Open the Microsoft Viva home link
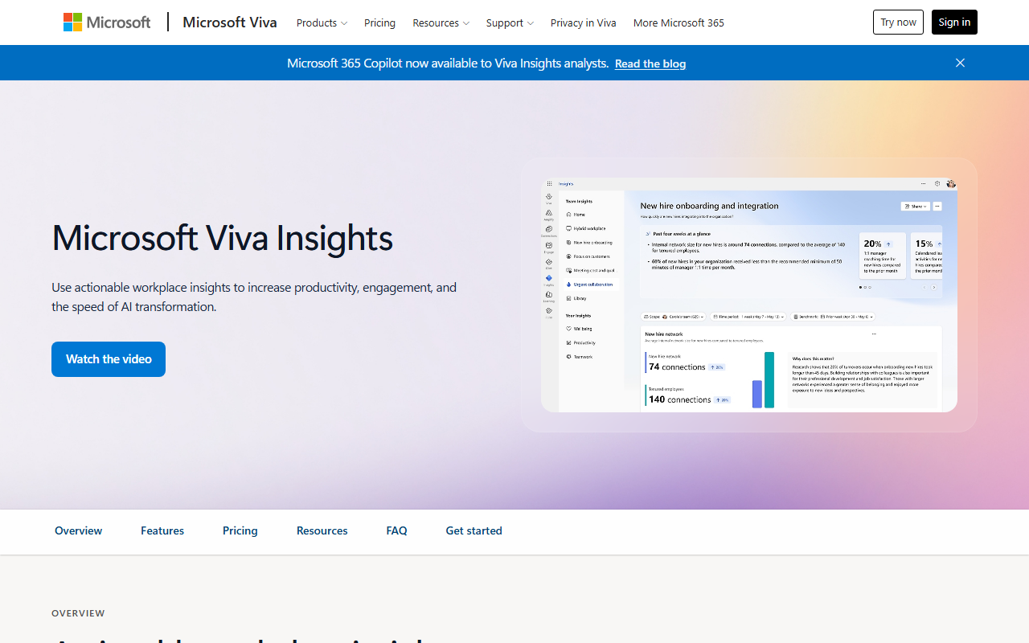Screen dimensions: 1029x643 click(230, 23)
